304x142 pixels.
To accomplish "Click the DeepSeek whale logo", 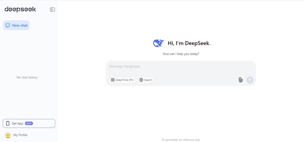I will tap(159, 43).
